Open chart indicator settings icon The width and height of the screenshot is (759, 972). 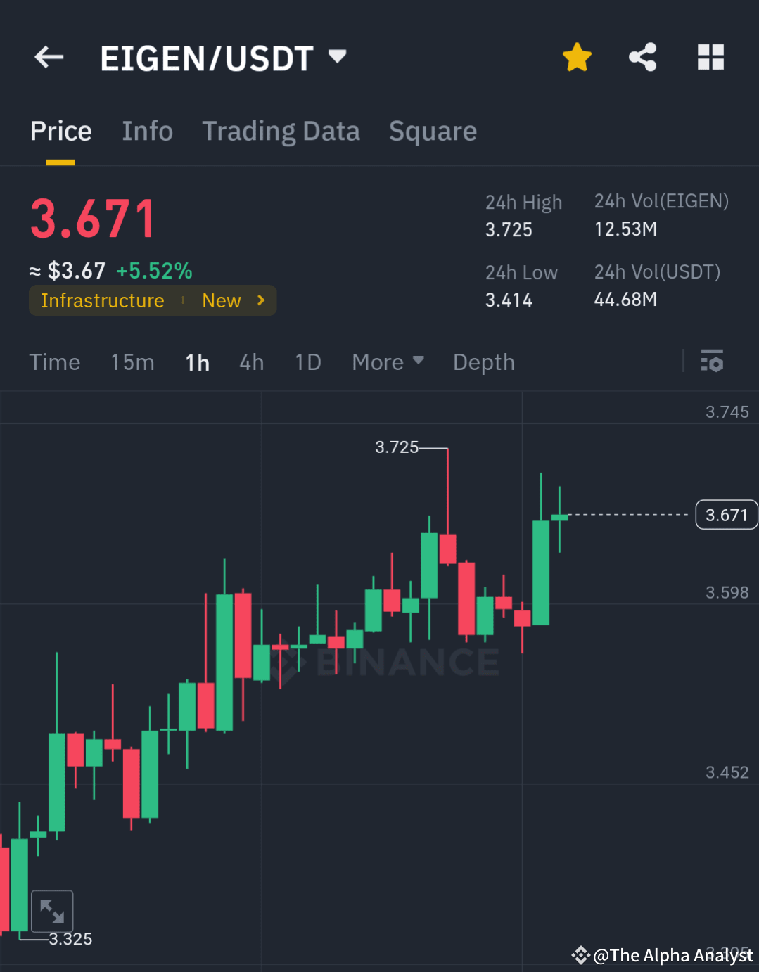pos(713,362)
